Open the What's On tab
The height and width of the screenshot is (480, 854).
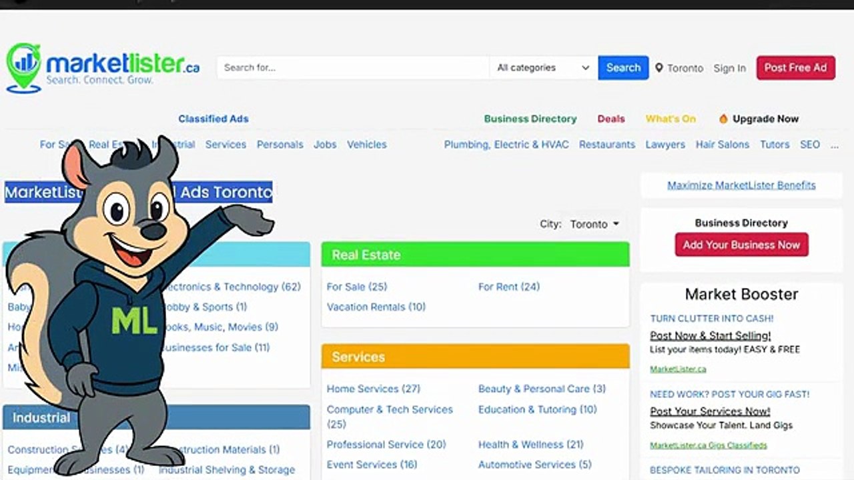[671, 119]
